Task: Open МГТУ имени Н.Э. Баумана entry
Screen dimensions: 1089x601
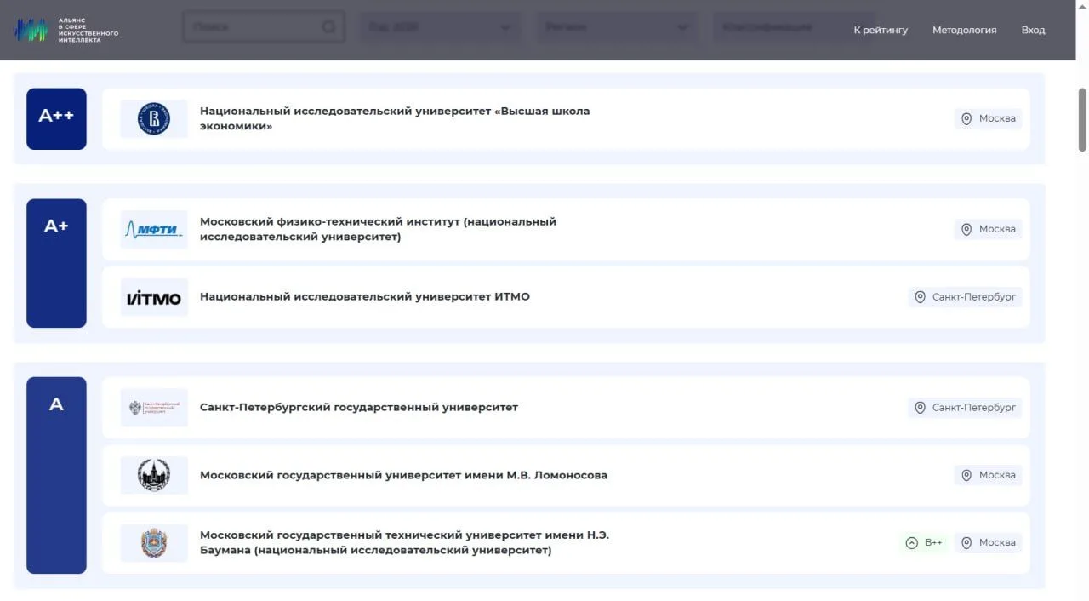Action: 566,543
